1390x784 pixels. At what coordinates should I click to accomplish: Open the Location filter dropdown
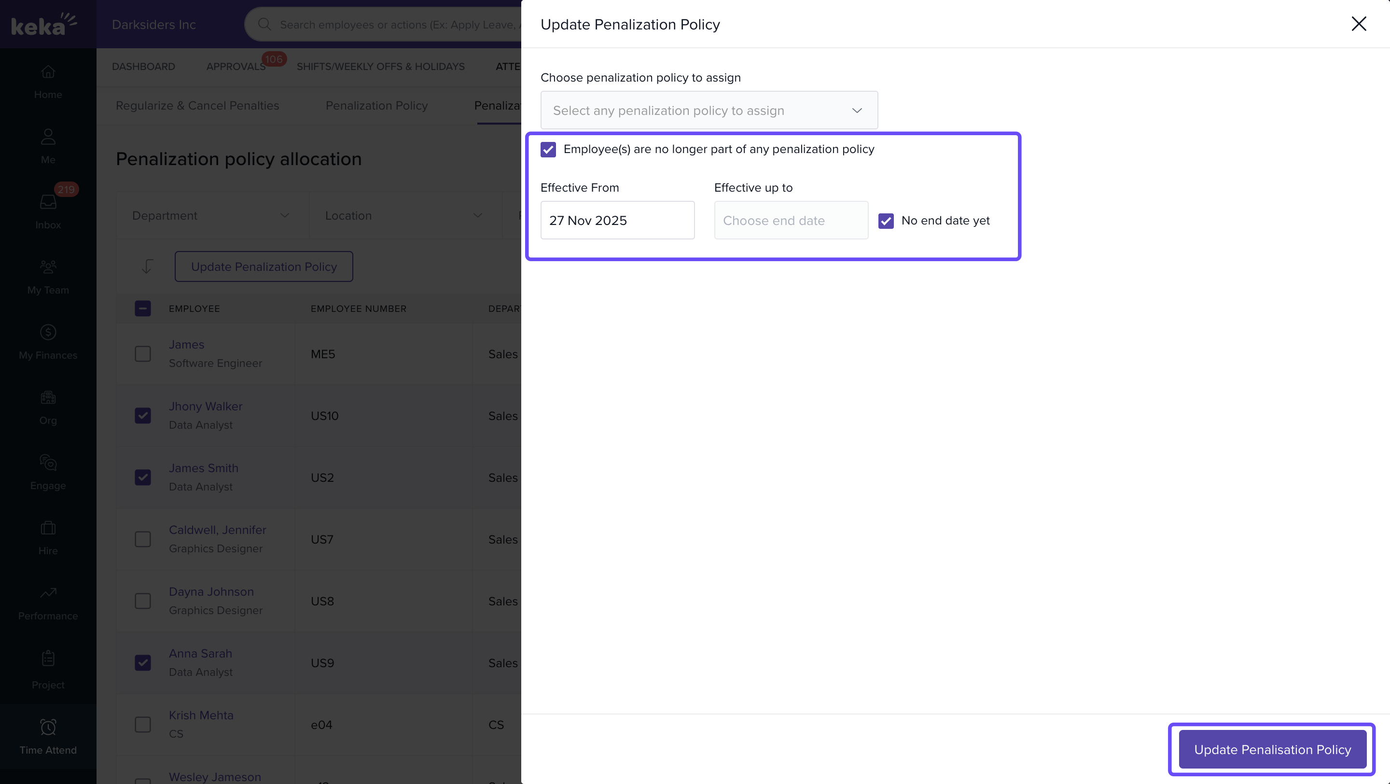403,215
